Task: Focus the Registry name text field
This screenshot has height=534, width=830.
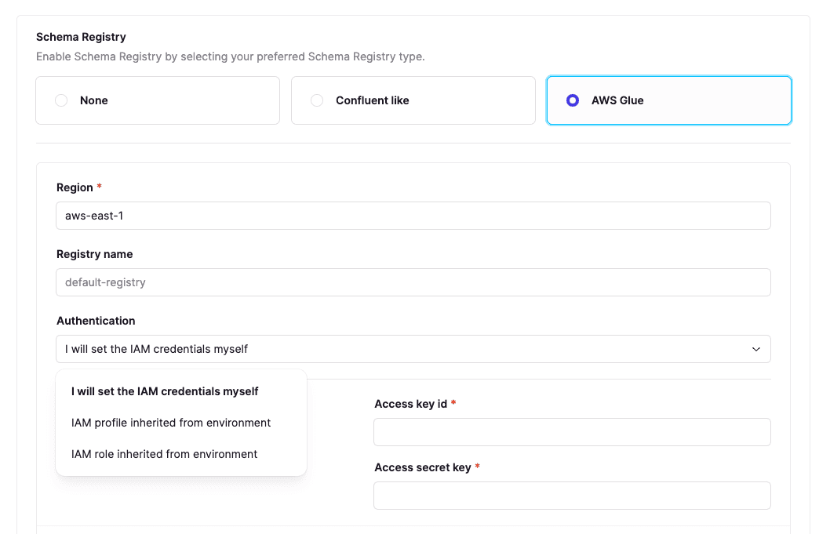Action: pos(413,282)
